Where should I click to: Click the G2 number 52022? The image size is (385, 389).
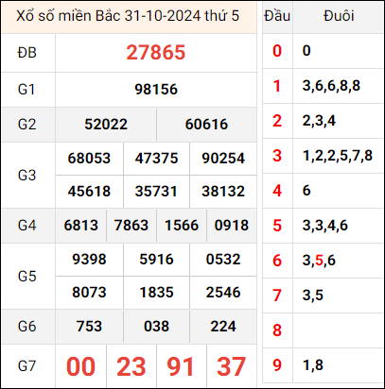click(x=106, y=124)
